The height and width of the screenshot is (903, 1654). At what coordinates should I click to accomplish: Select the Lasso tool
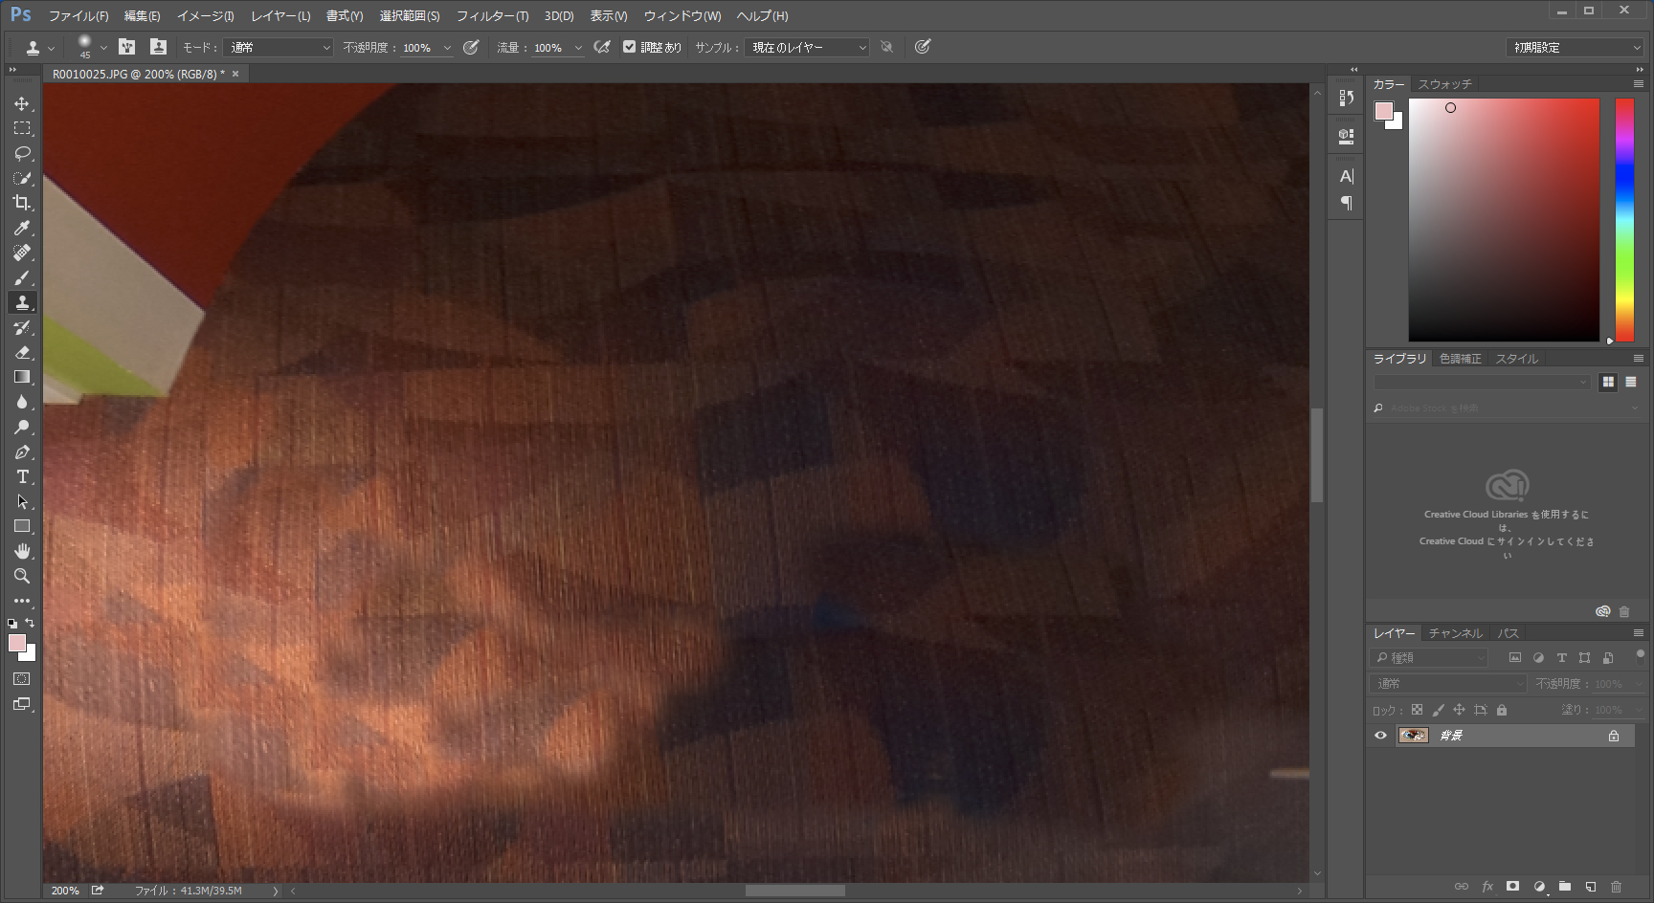click(x=22, y=153)
